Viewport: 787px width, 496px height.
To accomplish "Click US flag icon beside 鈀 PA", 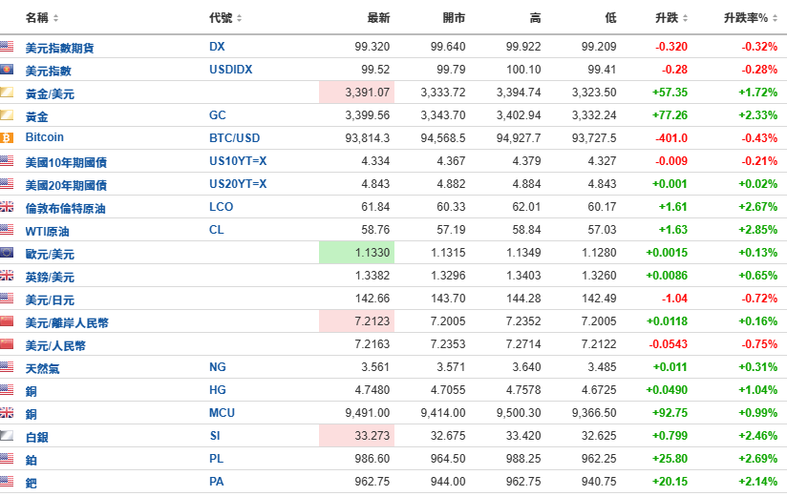I will pos(7,481).
